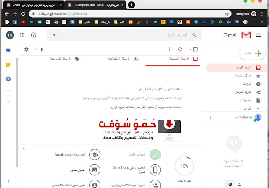The height and width of the screenshot is (188, 269).
Task: Tick the select all messages checkbox
Action: [x=195, y=50]
